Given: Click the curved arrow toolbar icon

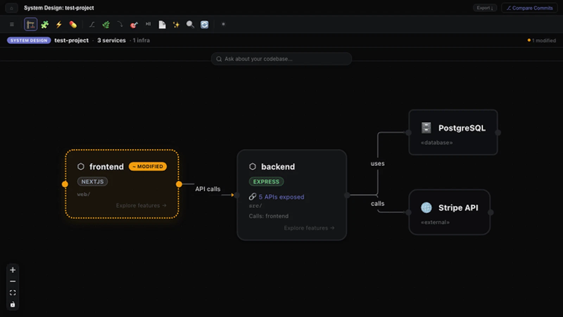Looking at the screenshot, I should [120, 24].
